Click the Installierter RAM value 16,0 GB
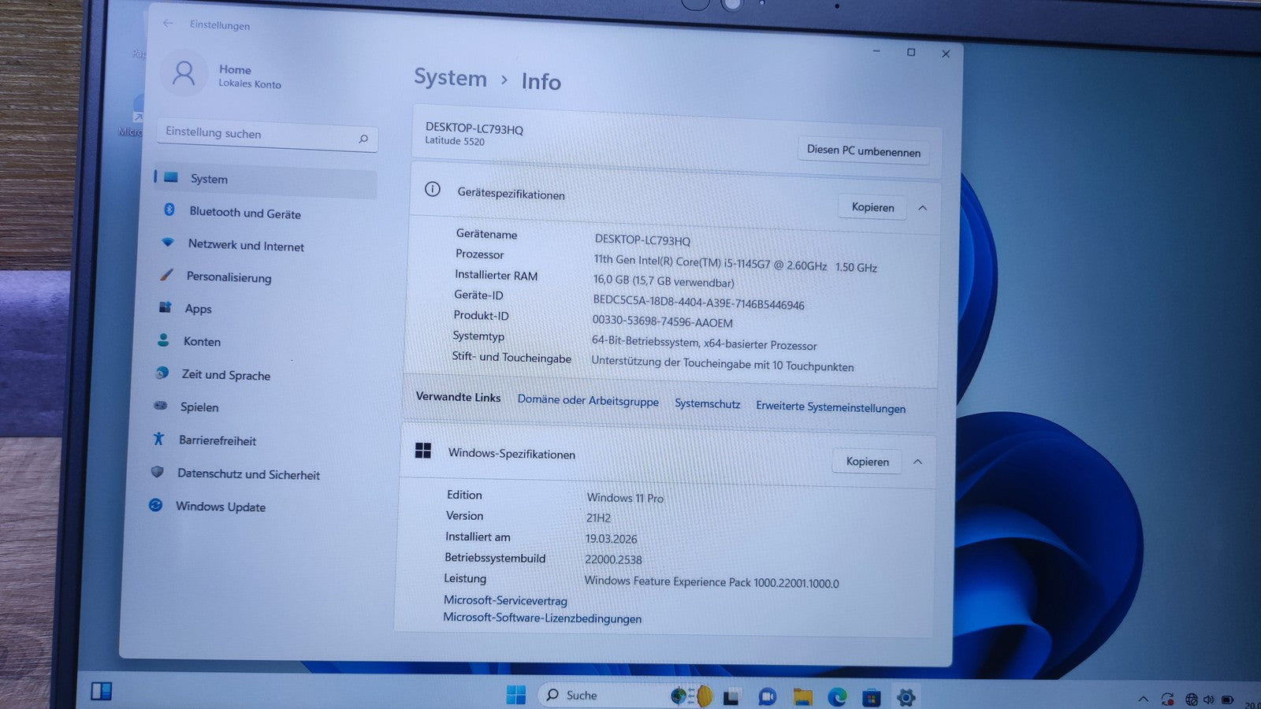 pos(664,280)
